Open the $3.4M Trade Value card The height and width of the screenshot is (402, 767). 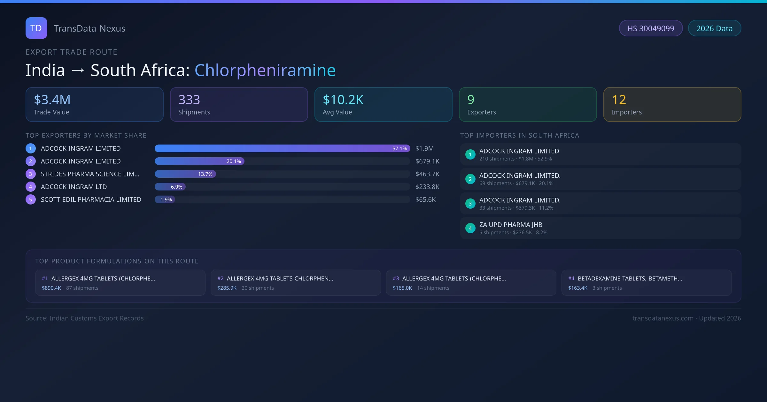(94, 104)
